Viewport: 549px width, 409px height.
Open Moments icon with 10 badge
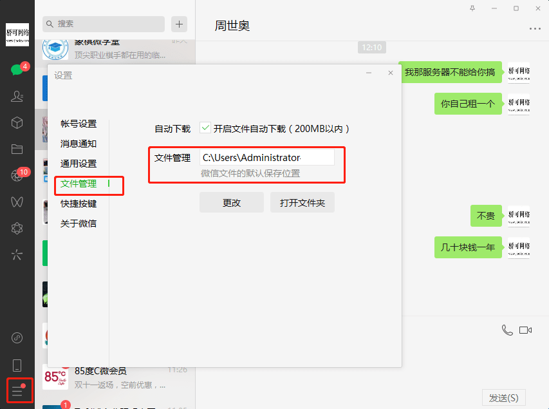(17, 176)
